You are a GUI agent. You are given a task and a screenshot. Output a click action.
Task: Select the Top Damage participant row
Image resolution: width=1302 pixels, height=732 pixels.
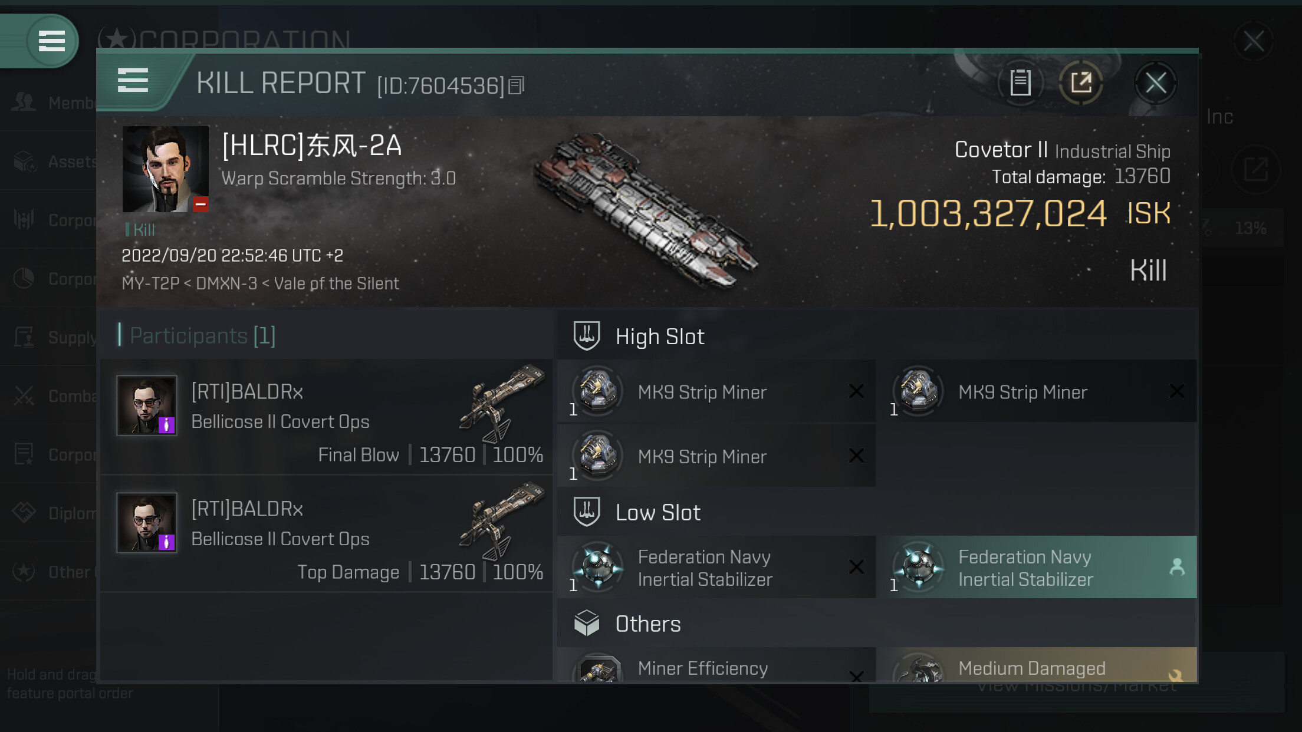(x=327, y=534)
